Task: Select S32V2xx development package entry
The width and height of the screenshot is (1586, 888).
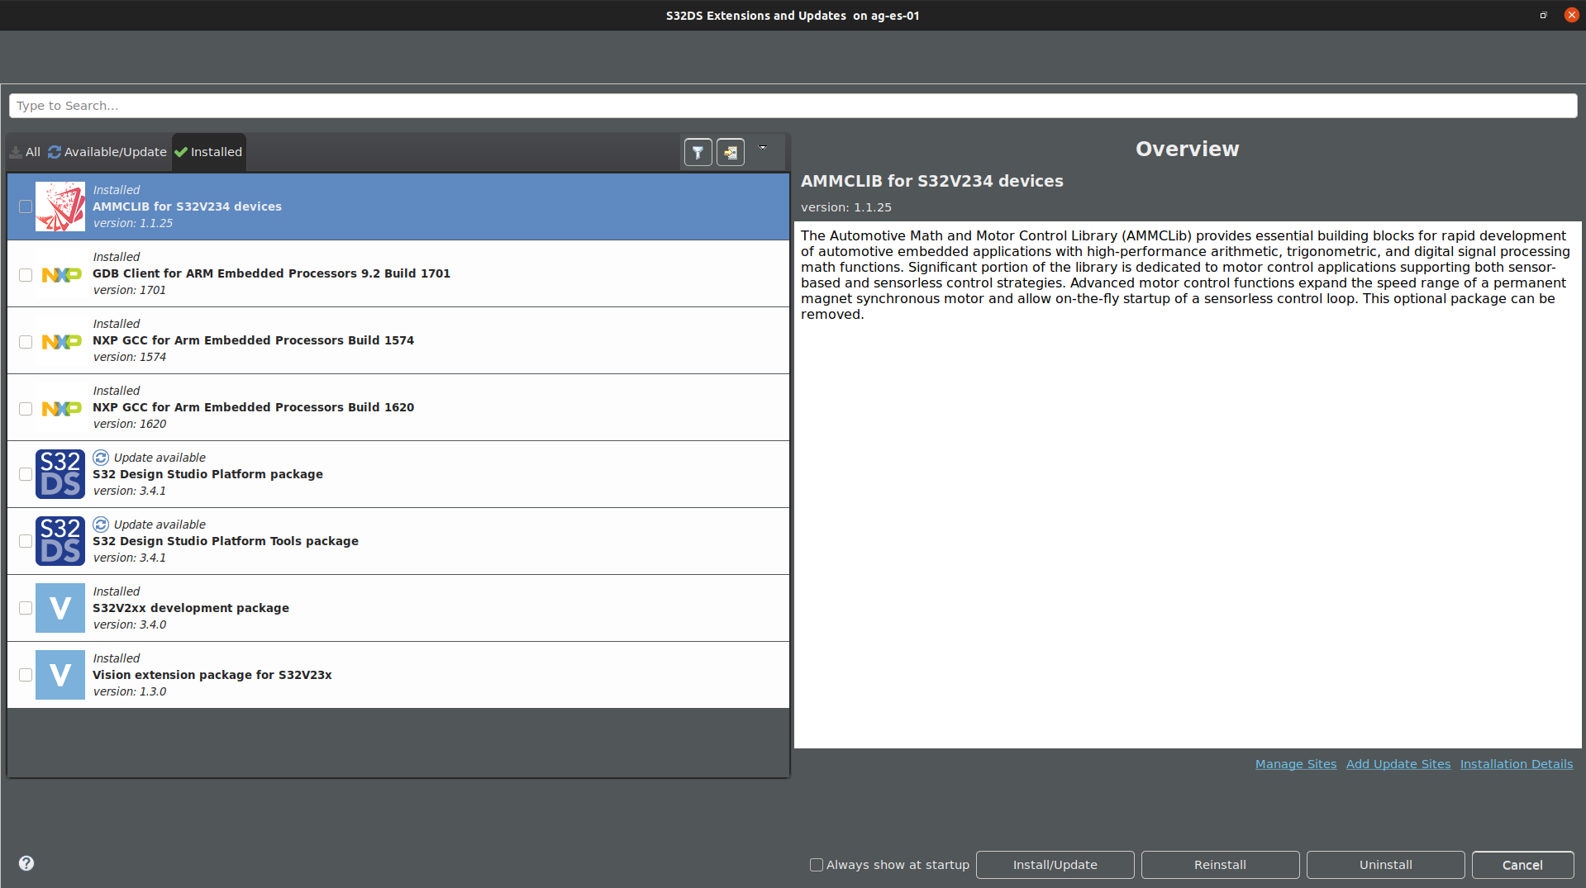Action: pos(398,608)
